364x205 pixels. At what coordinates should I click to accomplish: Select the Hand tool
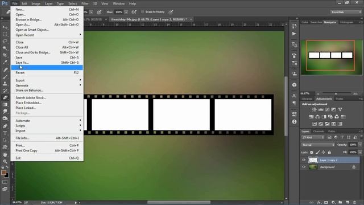5,154
